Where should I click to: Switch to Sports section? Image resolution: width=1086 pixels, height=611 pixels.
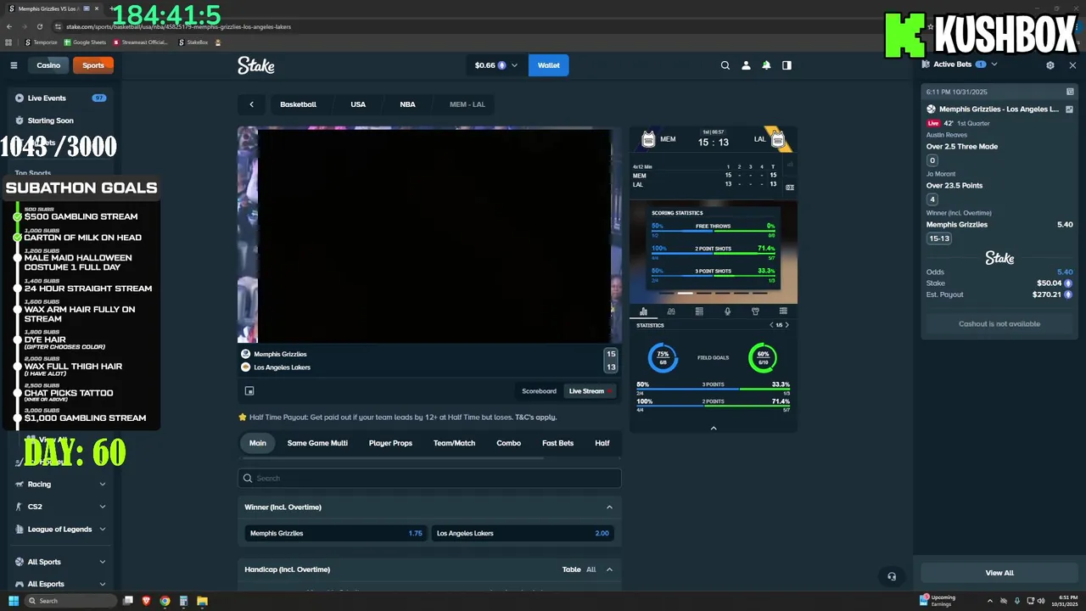(x=93, y=65)
